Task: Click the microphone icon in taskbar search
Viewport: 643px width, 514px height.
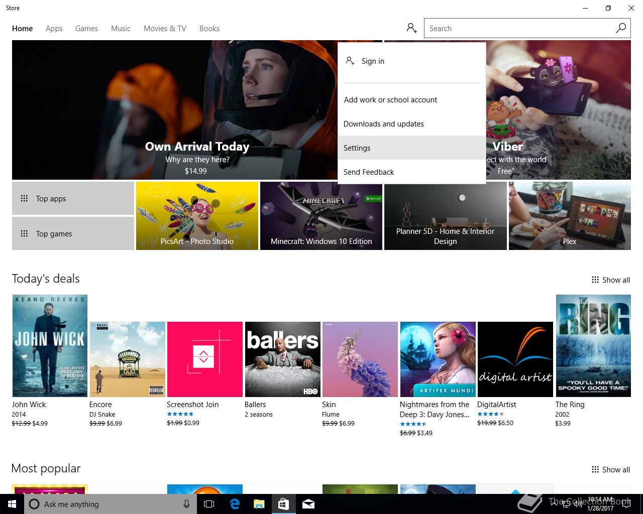Action: pyautogui.click(x=186, y=504)
